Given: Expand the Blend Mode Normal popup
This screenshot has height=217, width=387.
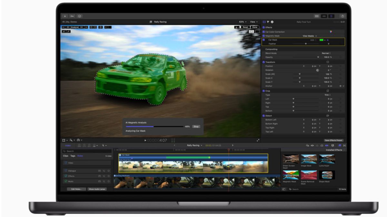Looking at the screenshot, I should point(326,53).
